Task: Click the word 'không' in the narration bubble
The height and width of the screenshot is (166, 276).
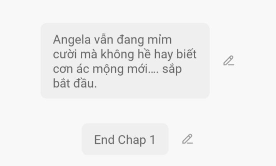Action: [117, 55]
